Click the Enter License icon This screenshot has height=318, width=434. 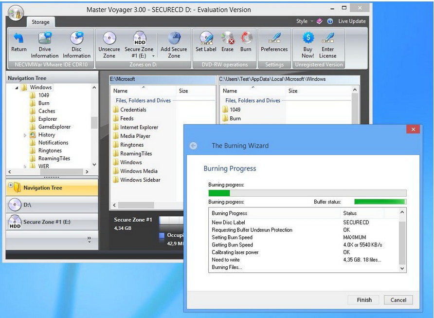(x=328, y=39)
